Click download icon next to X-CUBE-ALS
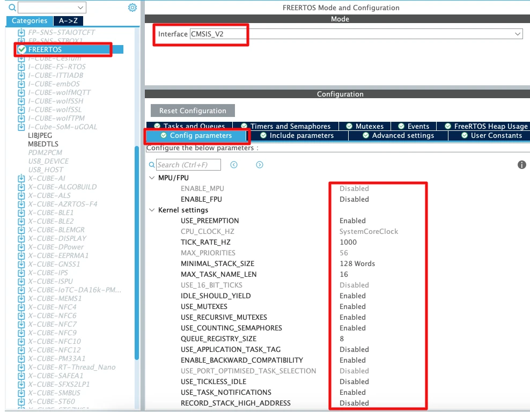This screenshot has height=412, width=530. [21, 195]
